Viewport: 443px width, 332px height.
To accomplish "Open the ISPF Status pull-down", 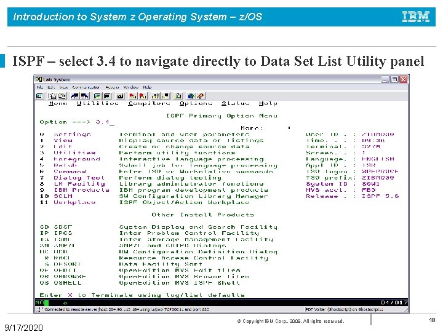I will [235, 103].
